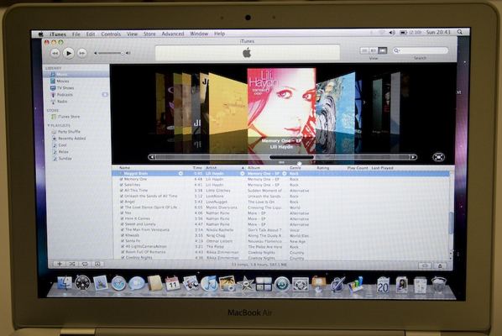This screenshot has height=336, width=502.
Task: Open Safari from the Dock
Action: pos(118,283)
